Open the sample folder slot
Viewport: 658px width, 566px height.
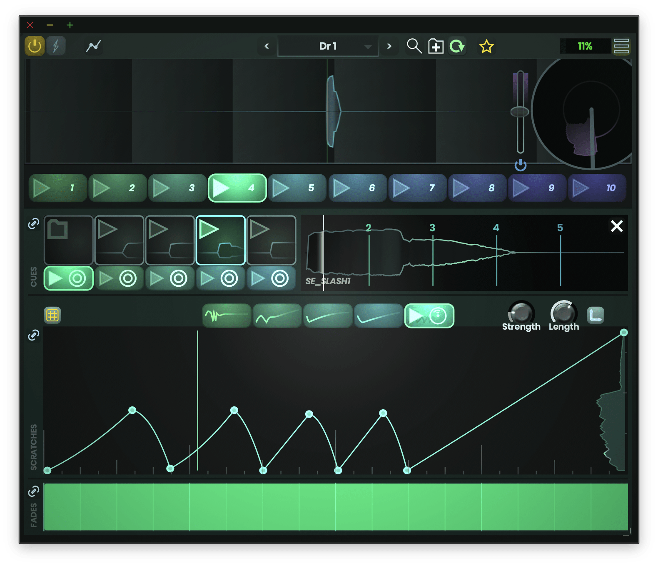69,240
